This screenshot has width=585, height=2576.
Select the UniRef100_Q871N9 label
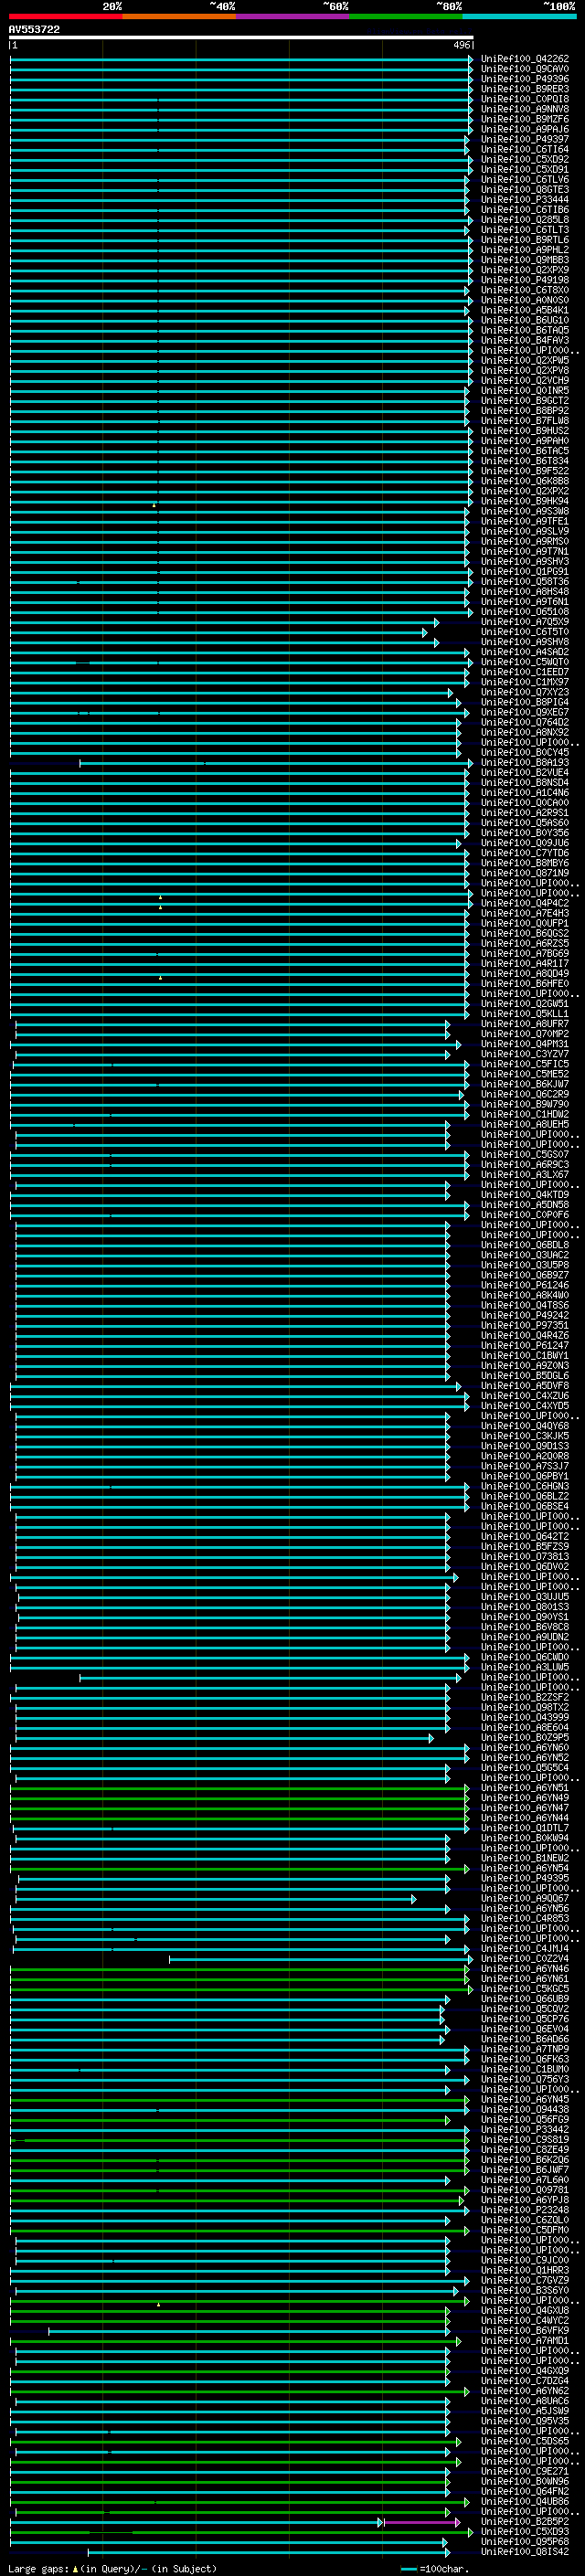524,873
